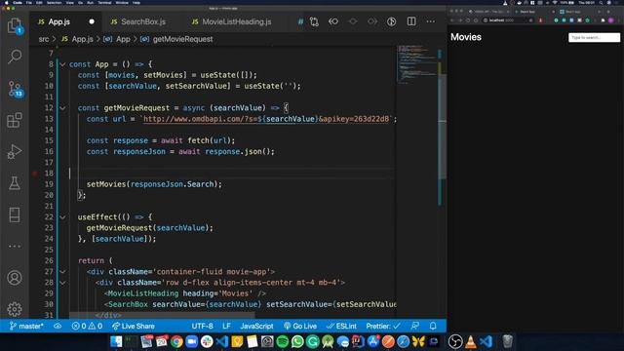
Task: Go to previous change arrow icon
Action: coord(333,21)
